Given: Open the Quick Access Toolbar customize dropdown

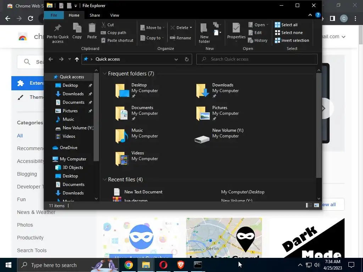Looking at the screenshot, I should pyautogui.click(x=76, y=6).
